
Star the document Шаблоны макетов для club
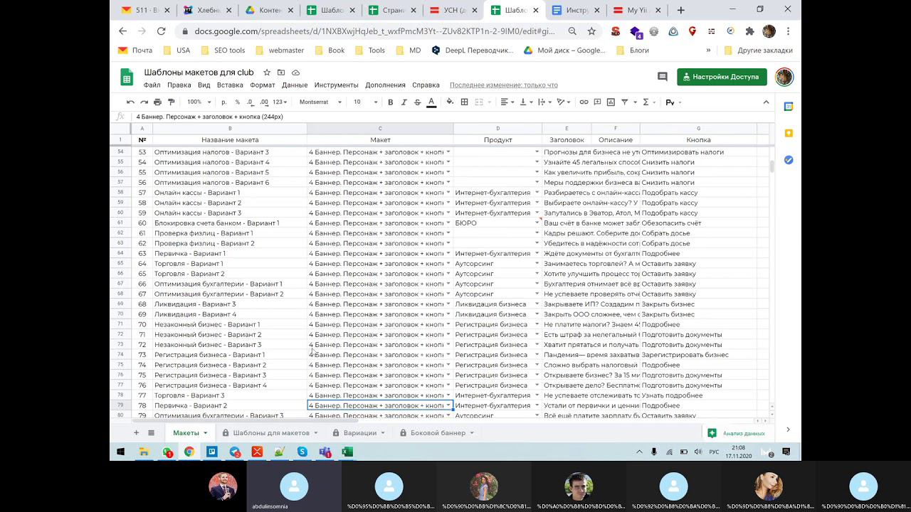[267, 73]
